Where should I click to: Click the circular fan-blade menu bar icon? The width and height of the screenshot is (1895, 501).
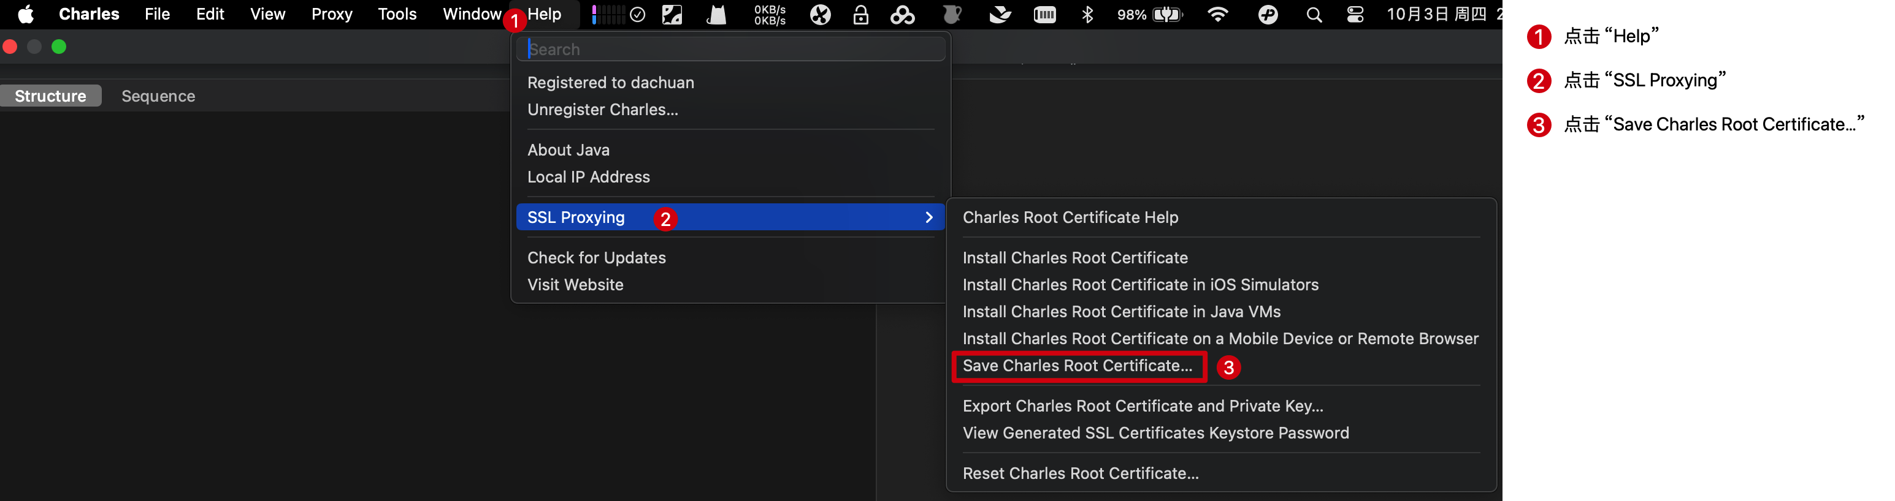pyautogui.click(x=820, y=14)
